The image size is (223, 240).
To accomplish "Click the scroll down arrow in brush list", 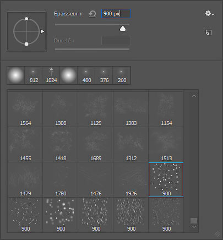I will point(194,227).
